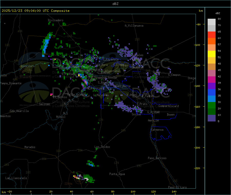Select the Agua_Toro location label
This screenshot has width=231, height=195.
click(27, 66)
